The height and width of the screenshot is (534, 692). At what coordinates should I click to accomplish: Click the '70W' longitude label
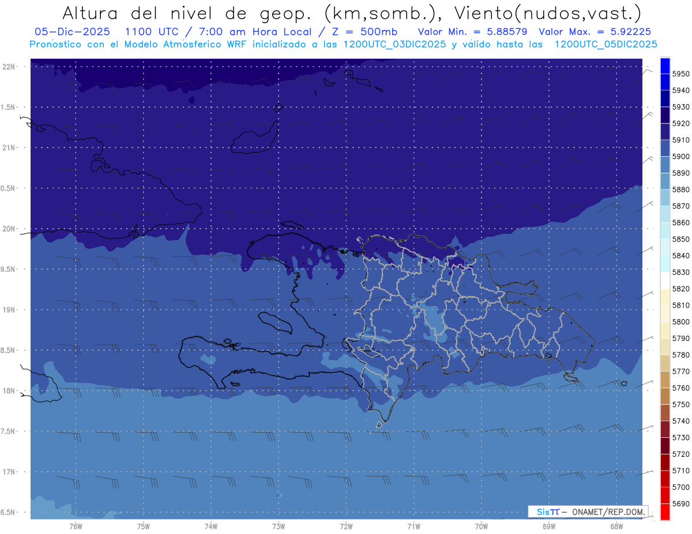click(482, 527)
